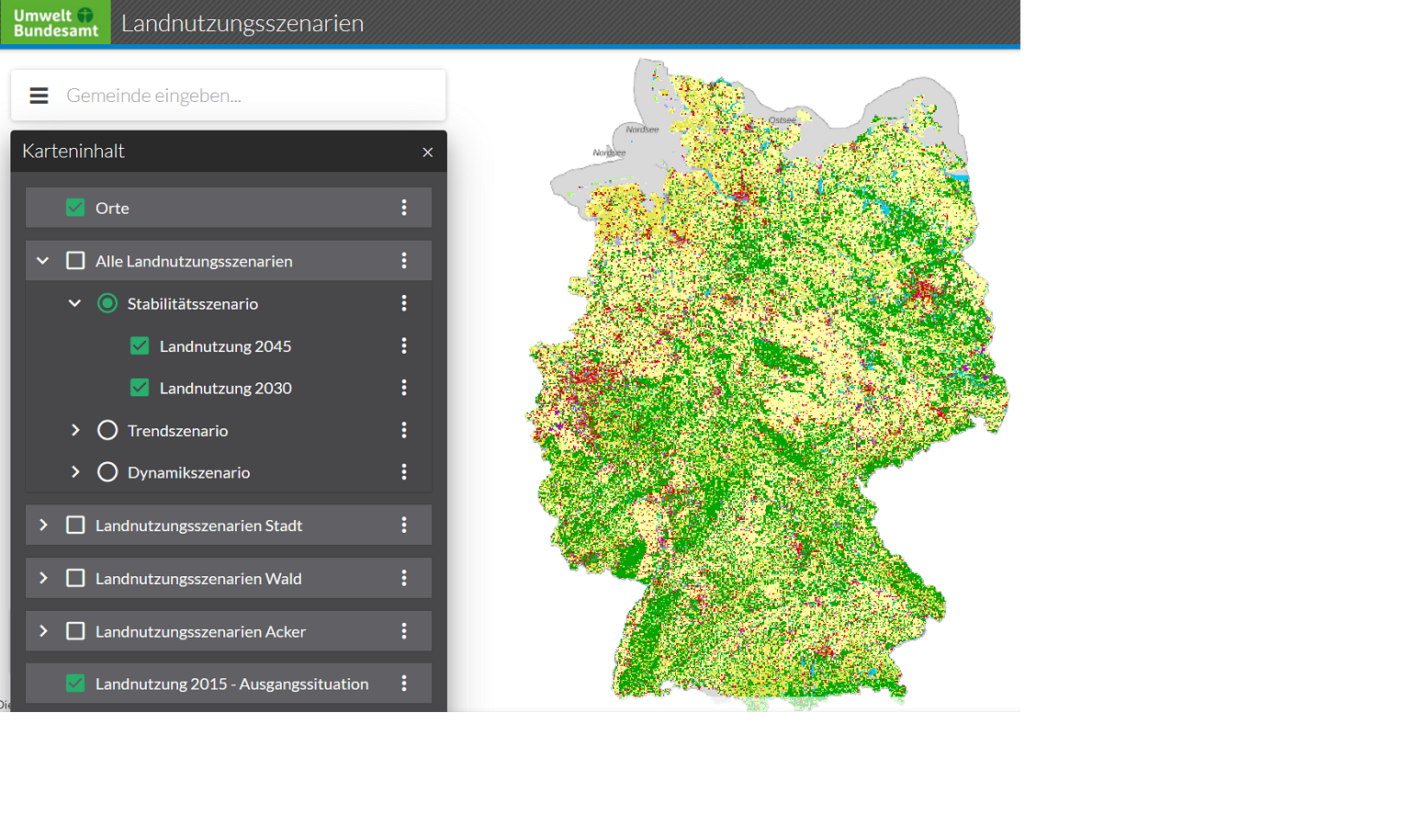Screen dimensions: 1419x814
Task: Show options for Trendszenario layer
Action: [404, 430]
